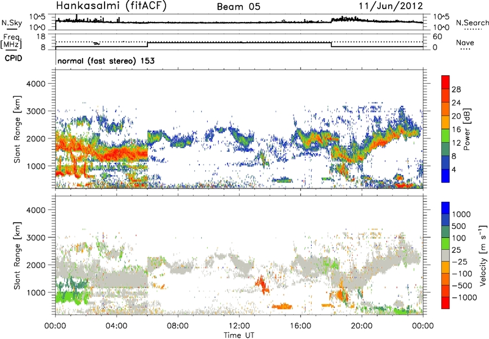Pick the 20–24 dB orange Power swatch

pyautogui.click(x=446, y=109)
